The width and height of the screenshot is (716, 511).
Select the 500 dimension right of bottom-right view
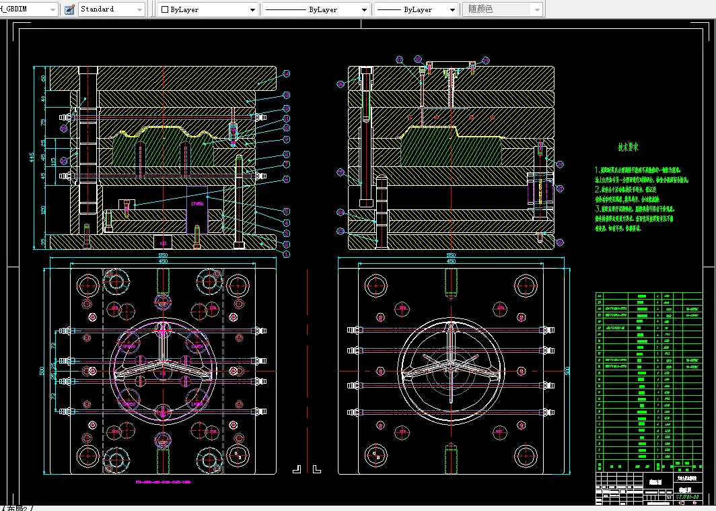coord(567,370)
